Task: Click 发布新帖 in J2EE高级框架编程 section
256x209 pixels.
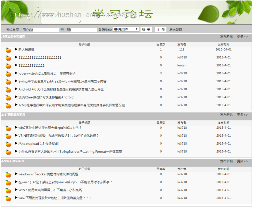Action: pyautogui.click(x=226, y=37)
